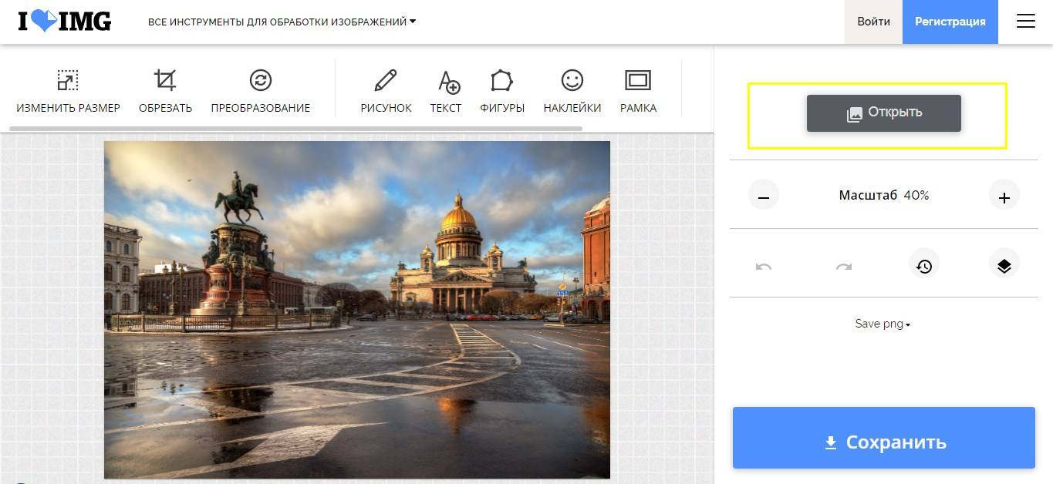Viewport: 1053px width, 484px height.
Task: Click the undo arrow
Action: (764, 267)
